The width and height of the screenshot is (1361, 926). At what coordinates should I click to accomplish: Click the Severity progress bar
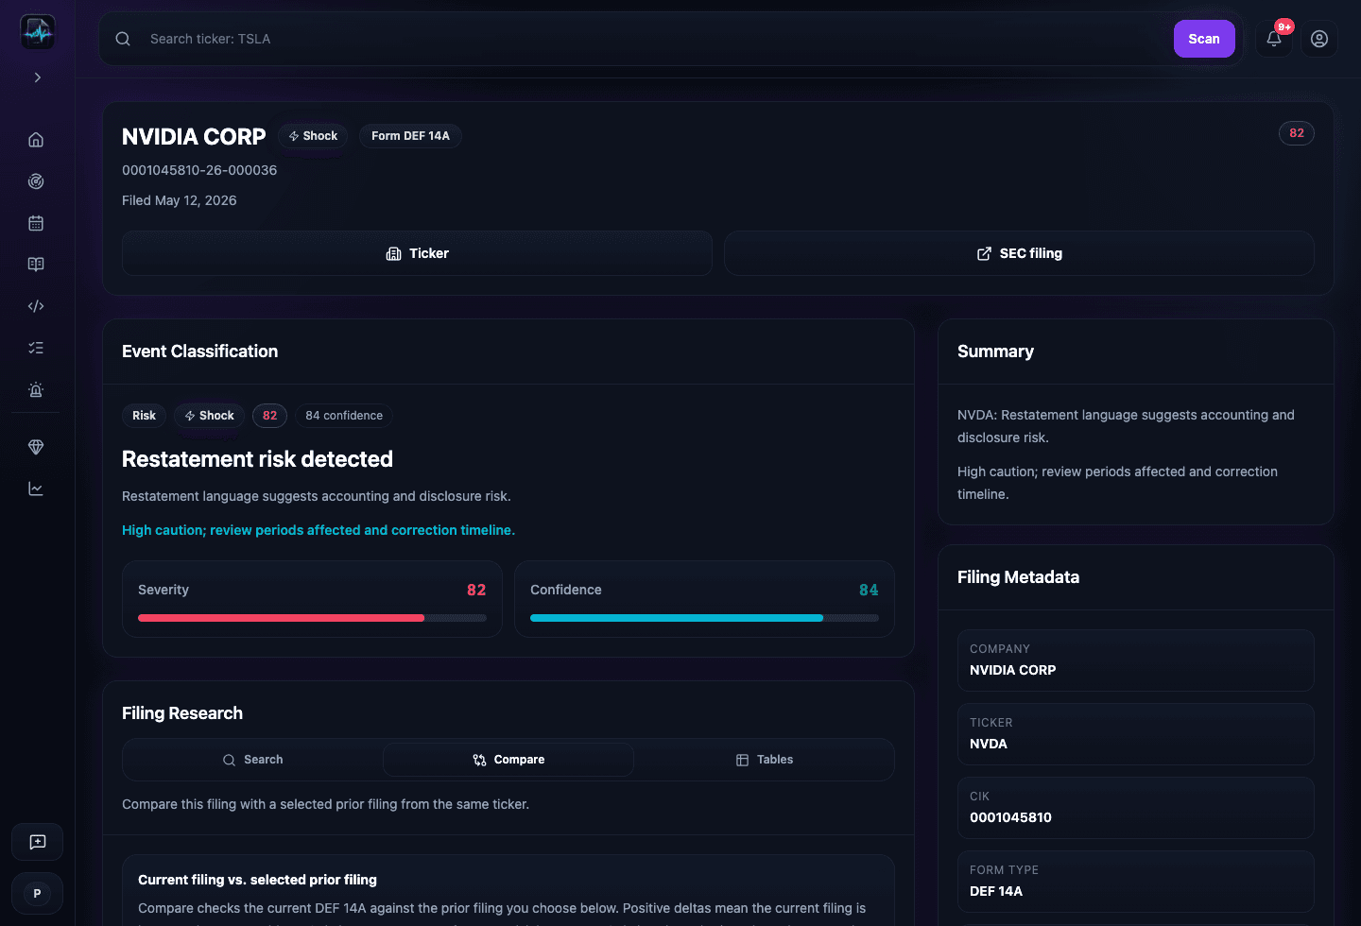pos(312,618)
